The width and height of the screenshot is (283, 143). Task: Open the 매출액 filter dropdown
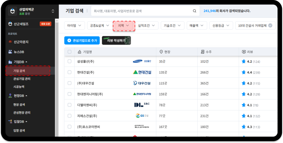pyautogui.click(x=197, y=26)
